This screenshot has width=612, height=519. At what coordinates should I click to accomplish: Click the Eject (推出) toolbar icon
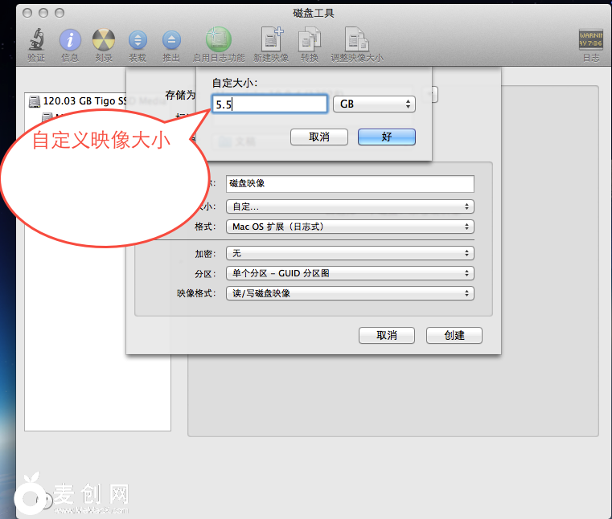(x=171, y=40)
